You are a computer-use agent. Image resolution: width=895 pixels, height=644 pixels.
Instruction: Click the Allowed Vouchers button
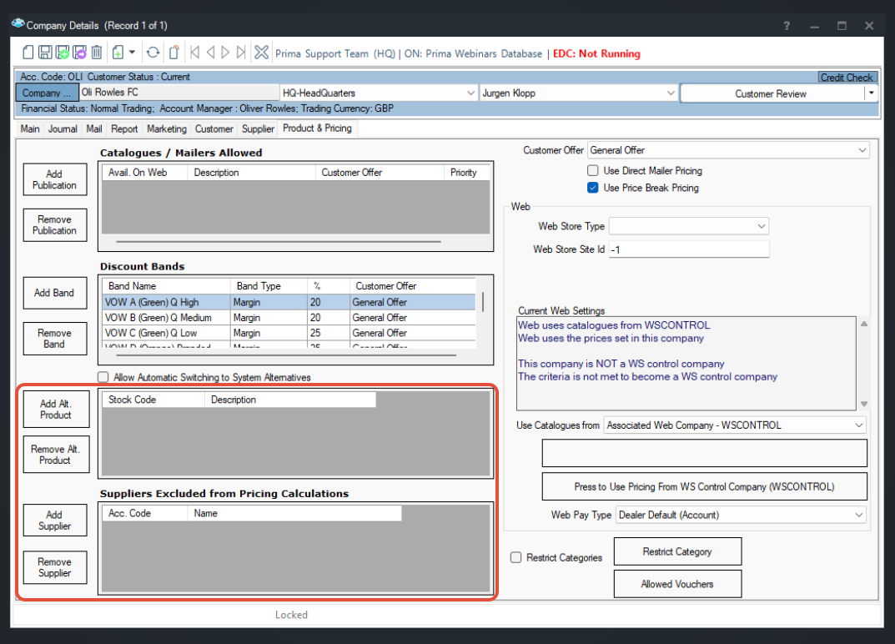click(677, 584)
